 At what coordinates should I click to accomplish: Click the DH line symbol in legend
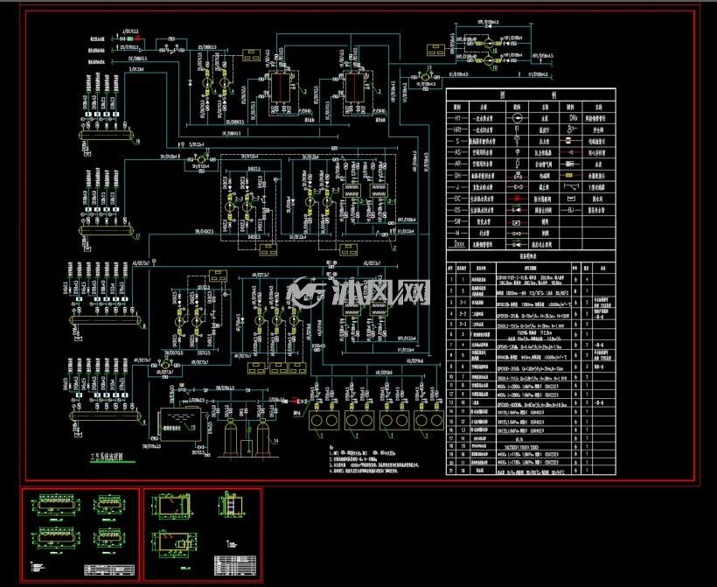pos(456,176)
